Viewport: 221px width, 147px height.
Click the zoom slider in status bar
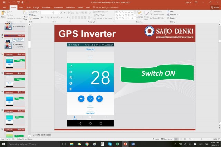(202, 139)
